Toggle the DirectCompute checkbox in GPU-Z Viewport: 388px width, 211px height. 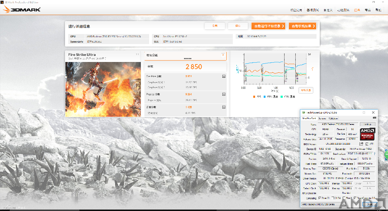[x=355, y=198]
